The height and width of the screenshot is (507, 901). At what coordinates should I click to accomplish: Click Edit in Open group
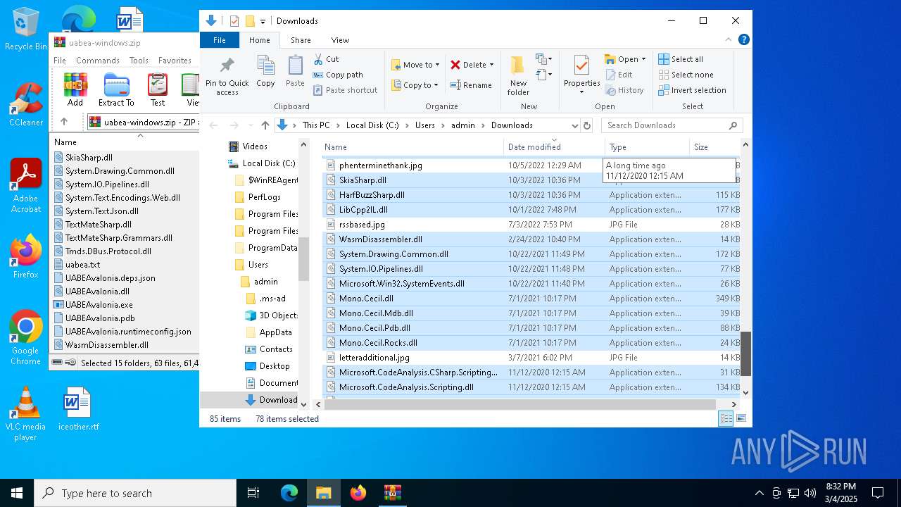(x=619, y=75)
